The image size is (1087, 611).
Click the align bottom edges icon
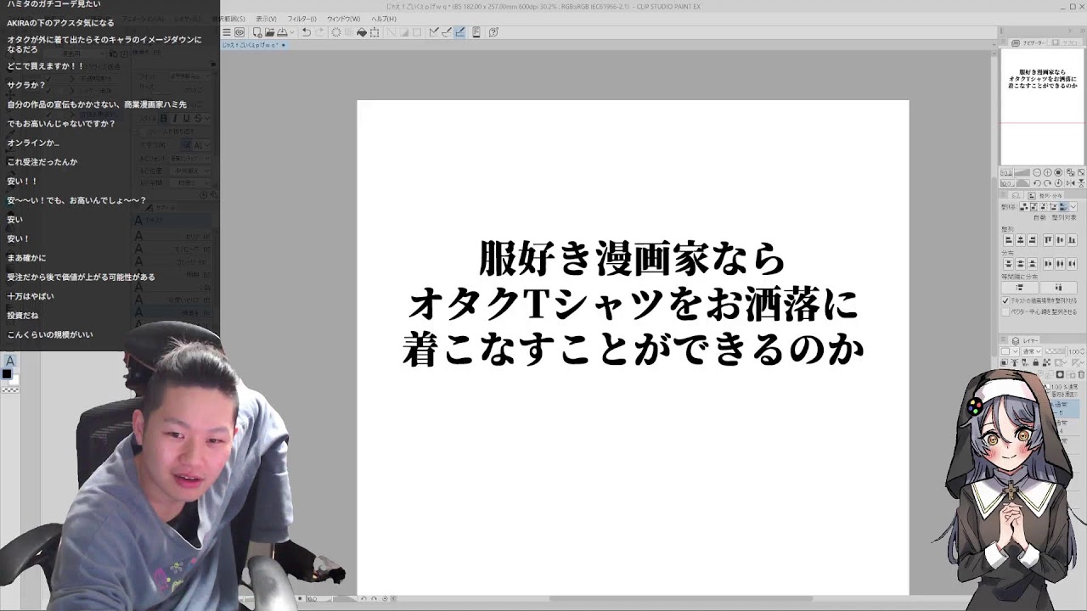point(1072,240)
